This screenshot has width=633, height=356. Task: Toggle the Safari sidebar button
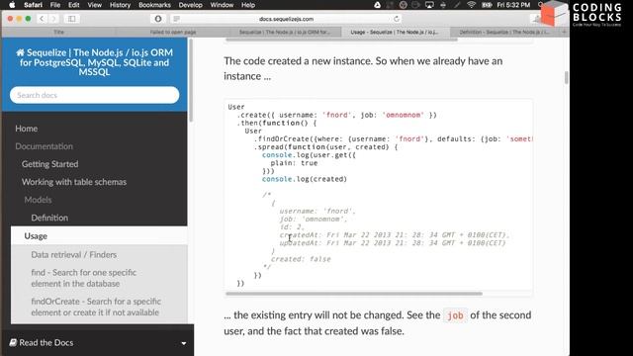71,19
